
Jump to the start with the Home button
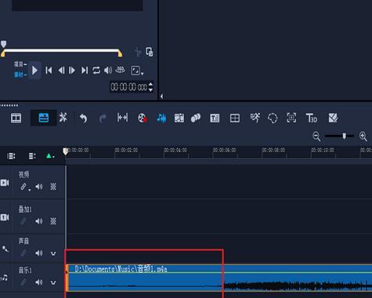[49, 71]
